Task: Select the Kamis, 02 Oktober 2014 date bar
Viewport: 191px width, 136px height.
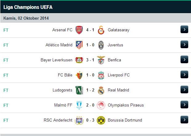Action: [x=26, y=18]
